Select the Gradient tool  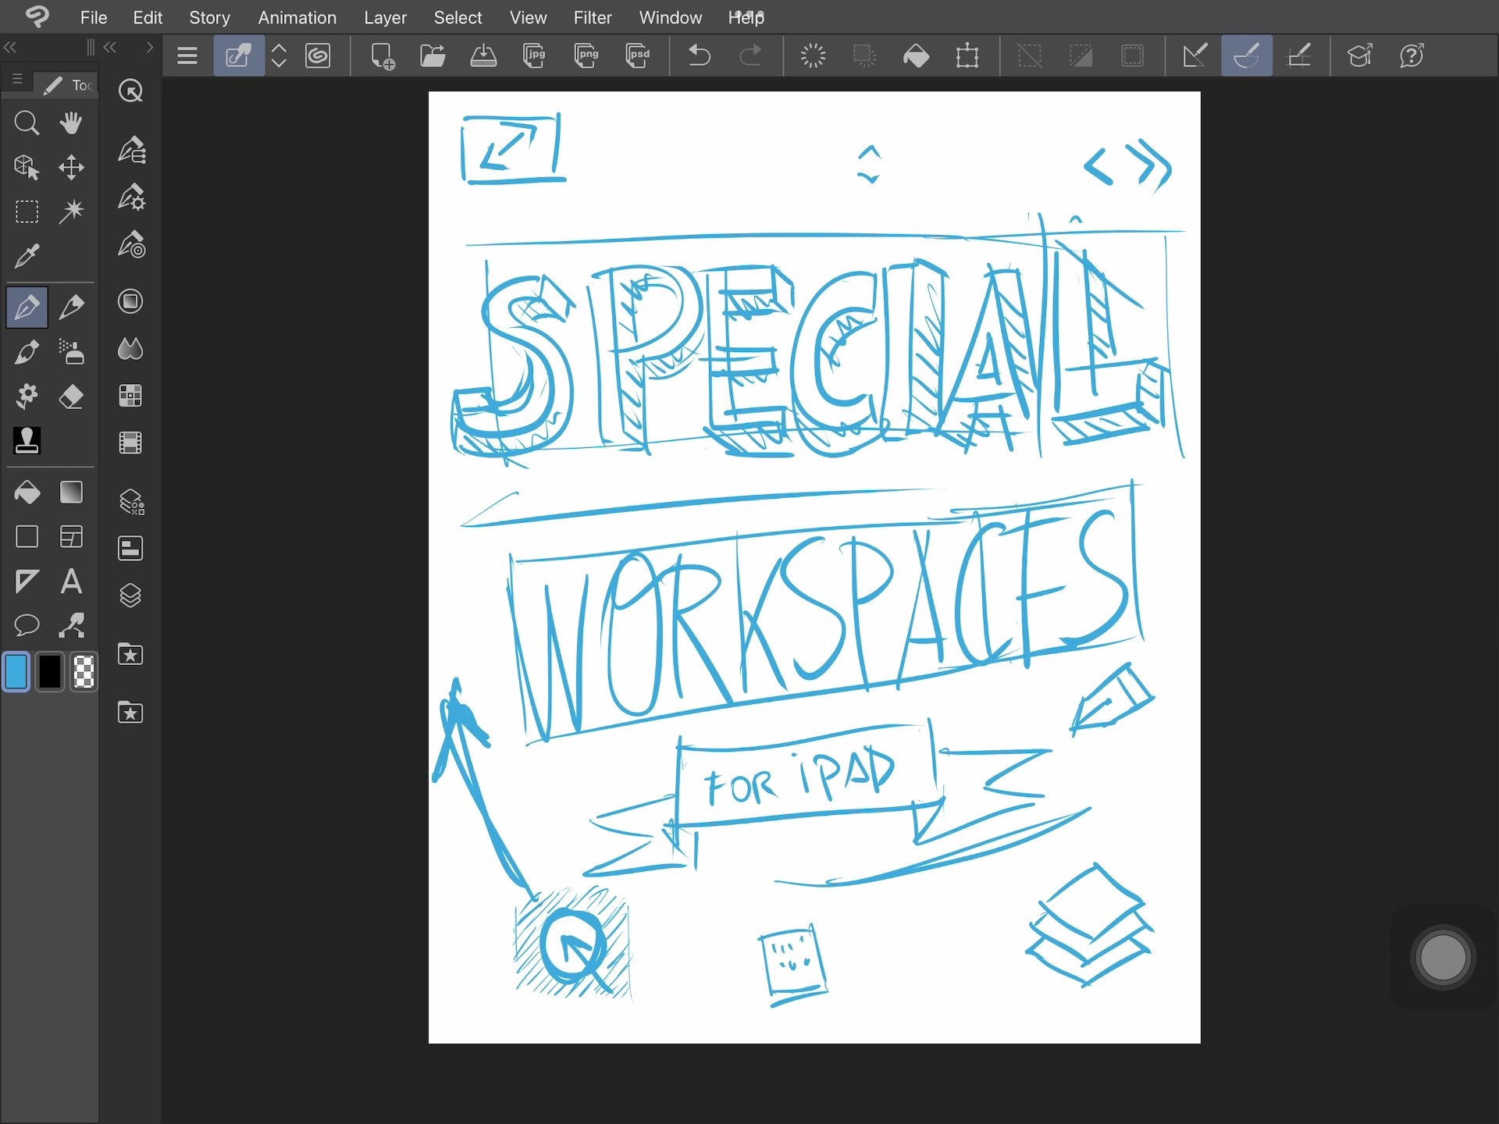pyautogui.click(x=71, y=493)
